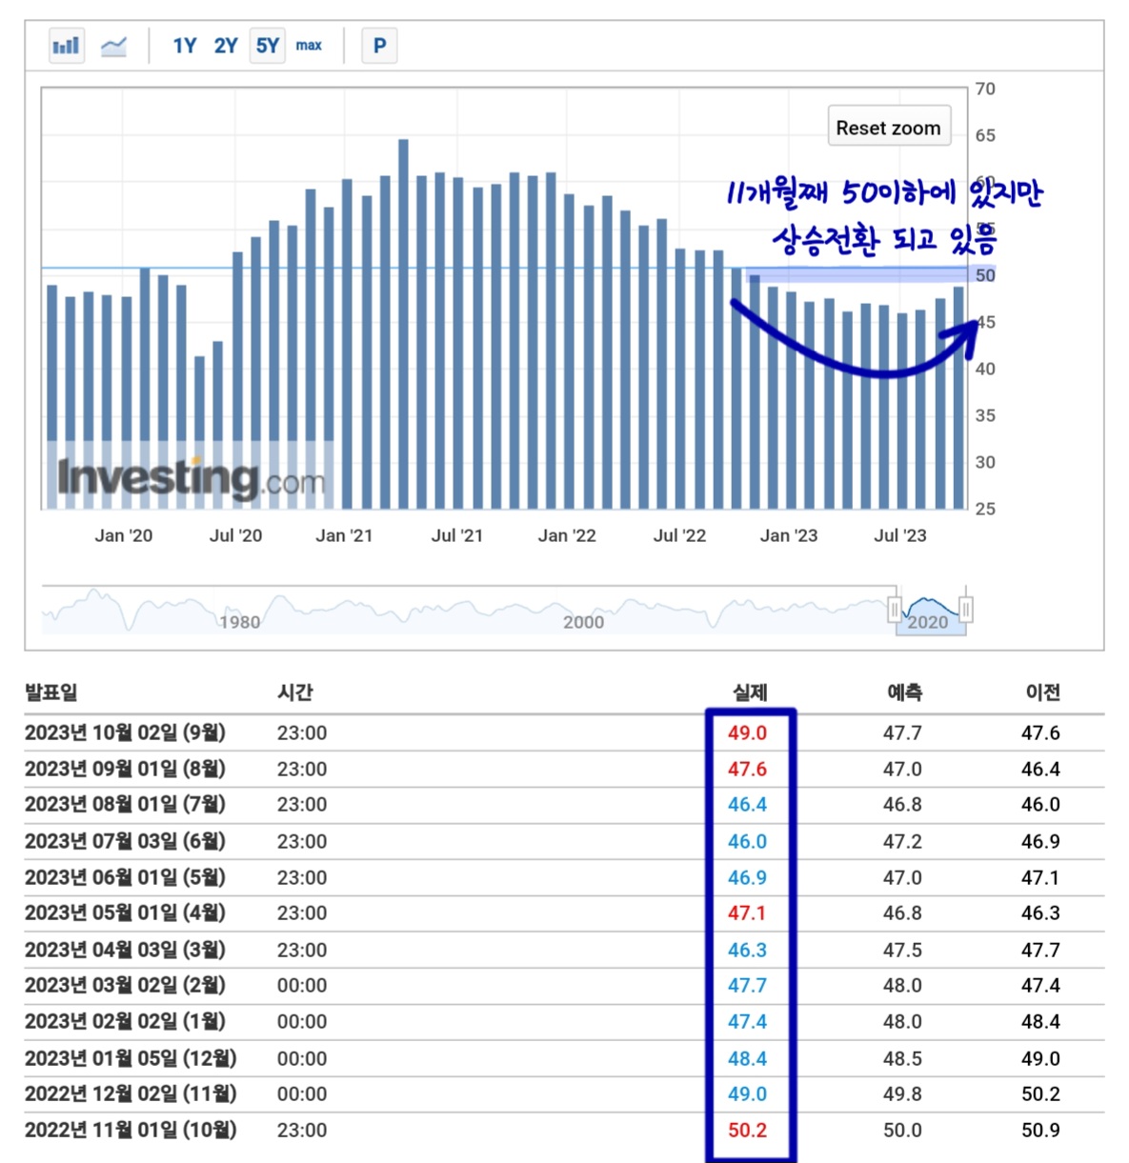Click the 이전 column header

1042,692
